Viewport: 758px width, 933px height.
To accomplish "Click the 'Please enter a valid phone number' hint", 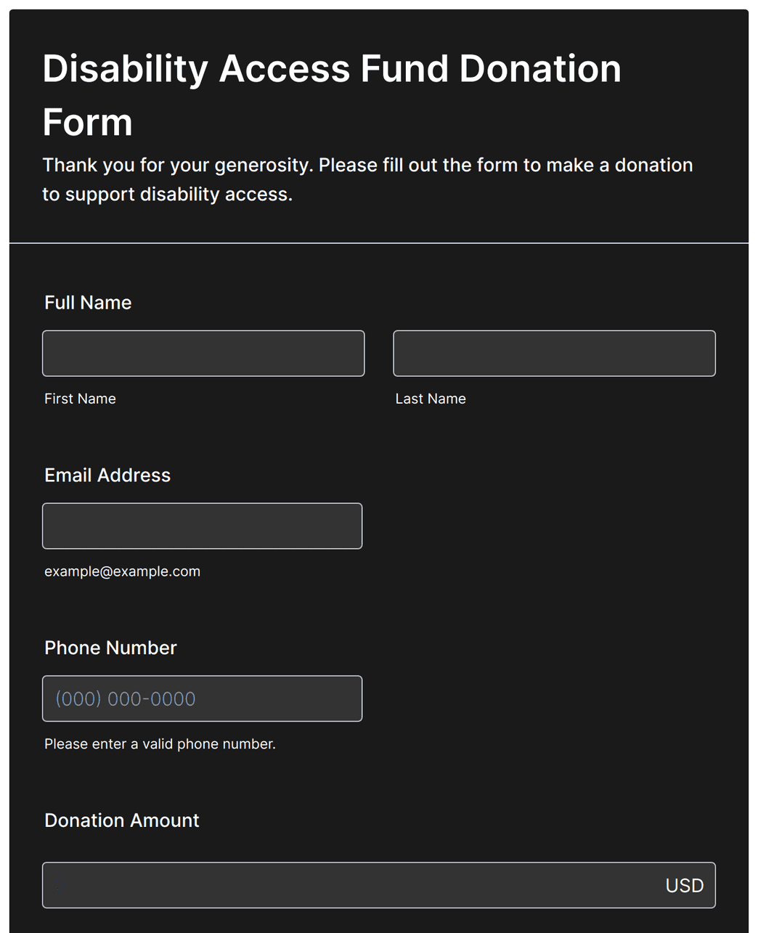I will click(160, 744).
